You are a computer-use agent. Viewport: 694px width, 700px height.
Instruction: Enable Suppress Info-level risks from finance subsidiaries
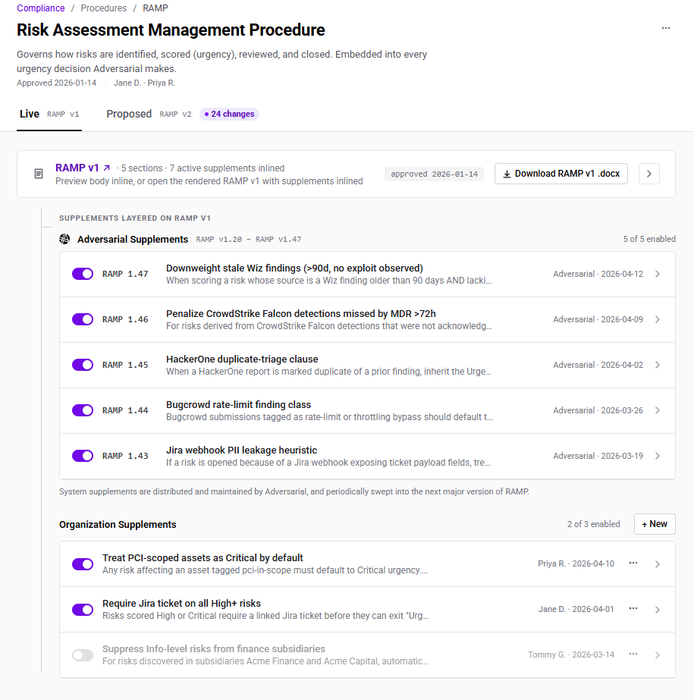(x=83, y=655)
